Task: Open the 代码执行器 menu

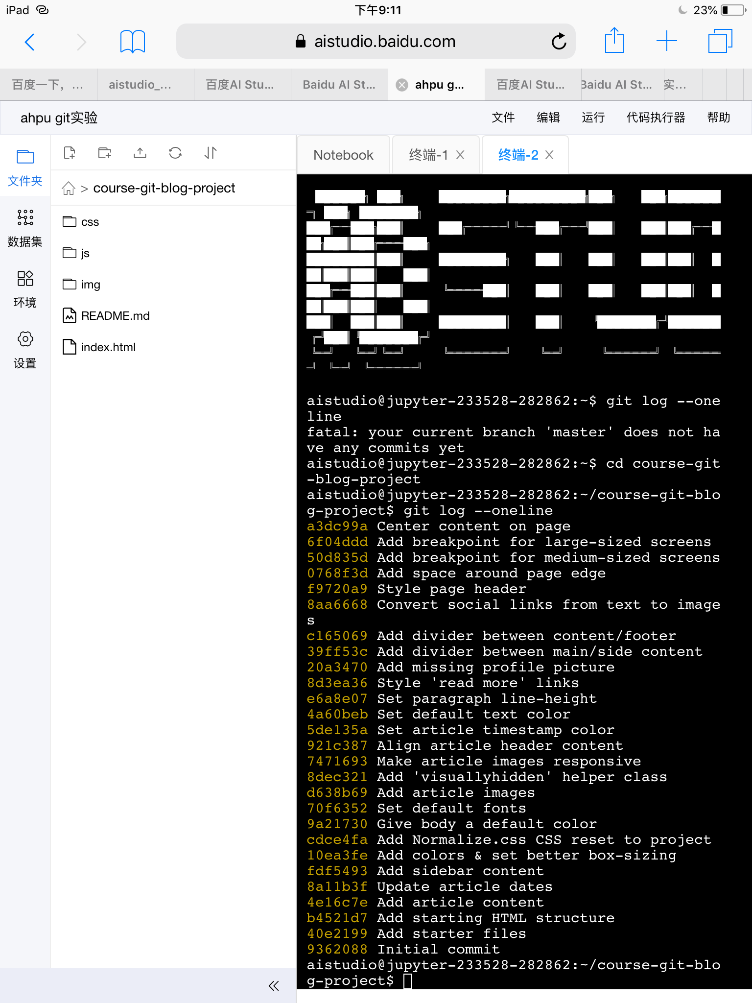Action: tap(656, 118)
